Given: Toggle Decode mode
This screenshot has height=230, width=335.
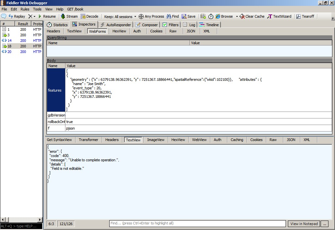Looking at the screenshot, I should [x=90, y=16].
